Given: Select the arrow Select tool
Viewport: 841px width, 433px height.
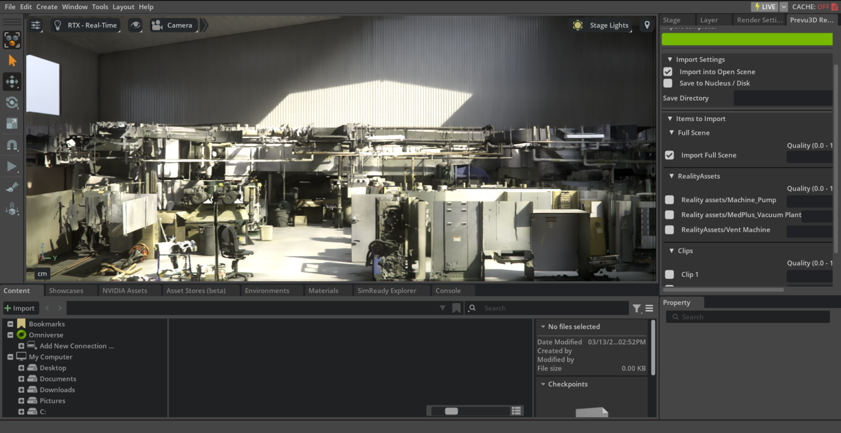Looking at the screenshot, I should 12,60.
